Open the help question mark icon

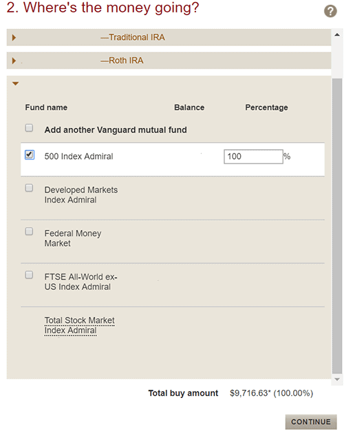[x=330, y=11]
